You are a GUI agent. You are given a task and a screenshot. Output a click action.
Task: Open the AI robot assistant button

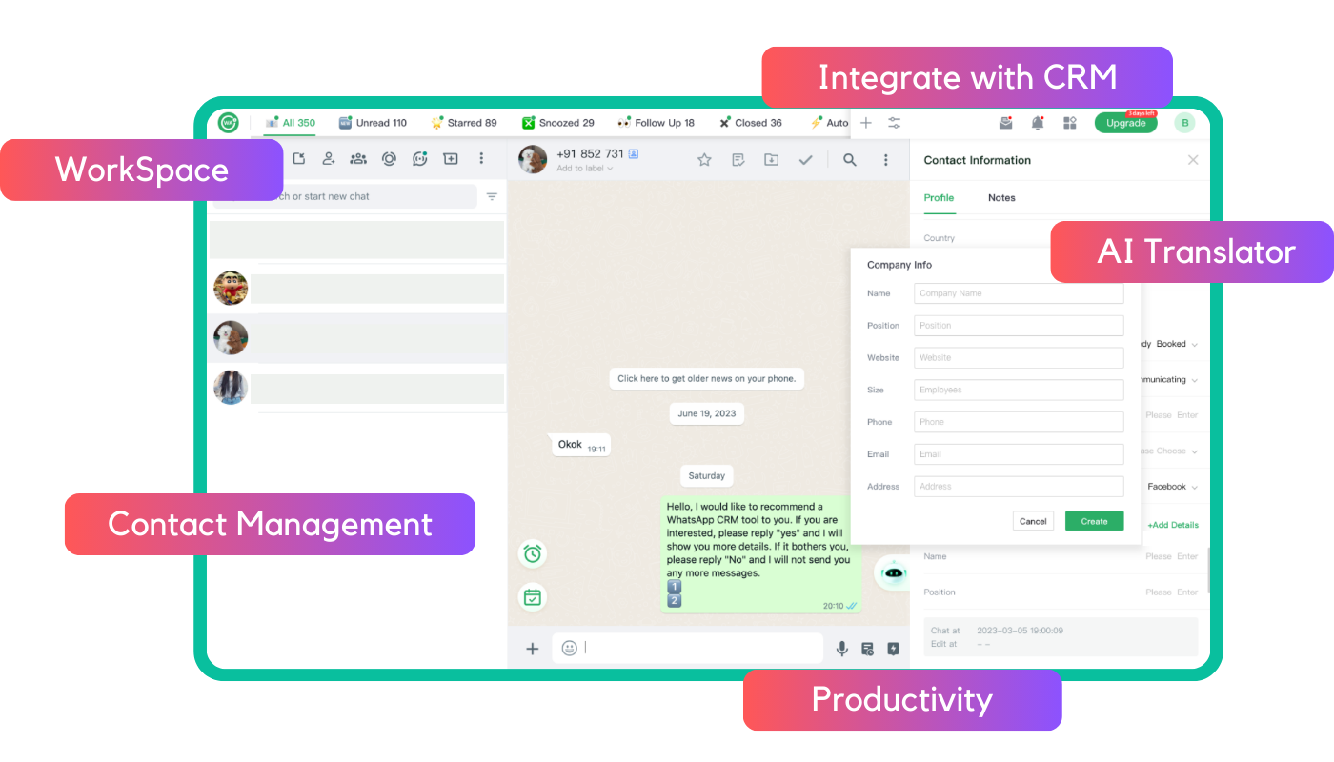coord(894,572)
